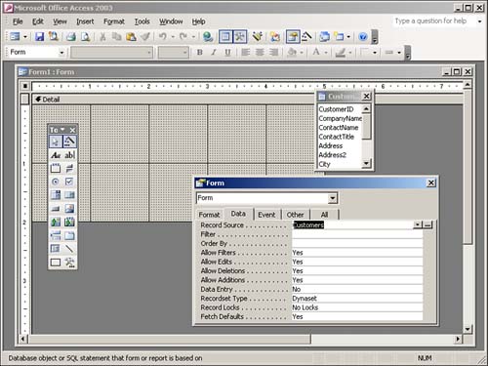Select the List Box tool in the Toolbox
This screenshot has width=488, height=366.
click(x=69, y=195)
